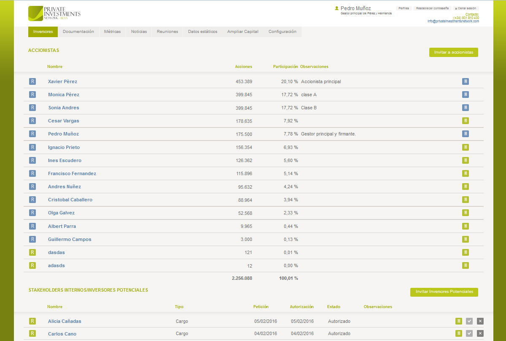The height and width of the screenshot is (341, 506).
Task: Open the Métricas tab
Action: [x=112, y=32]
